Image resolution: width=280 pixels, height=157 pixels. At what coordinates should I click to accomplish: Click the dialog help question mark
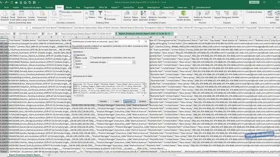click(139, 41)
